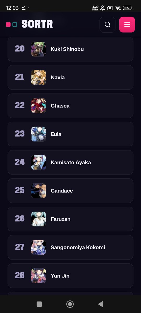The height and width of the screenshot is (313, 141).
Task: Open the search icon button
Action: pyautogui.click(x=107, y=25)
